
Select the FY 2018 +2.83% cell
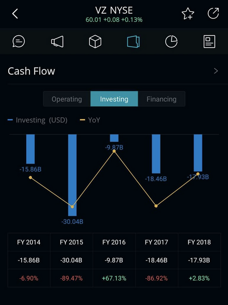(199, 278)
